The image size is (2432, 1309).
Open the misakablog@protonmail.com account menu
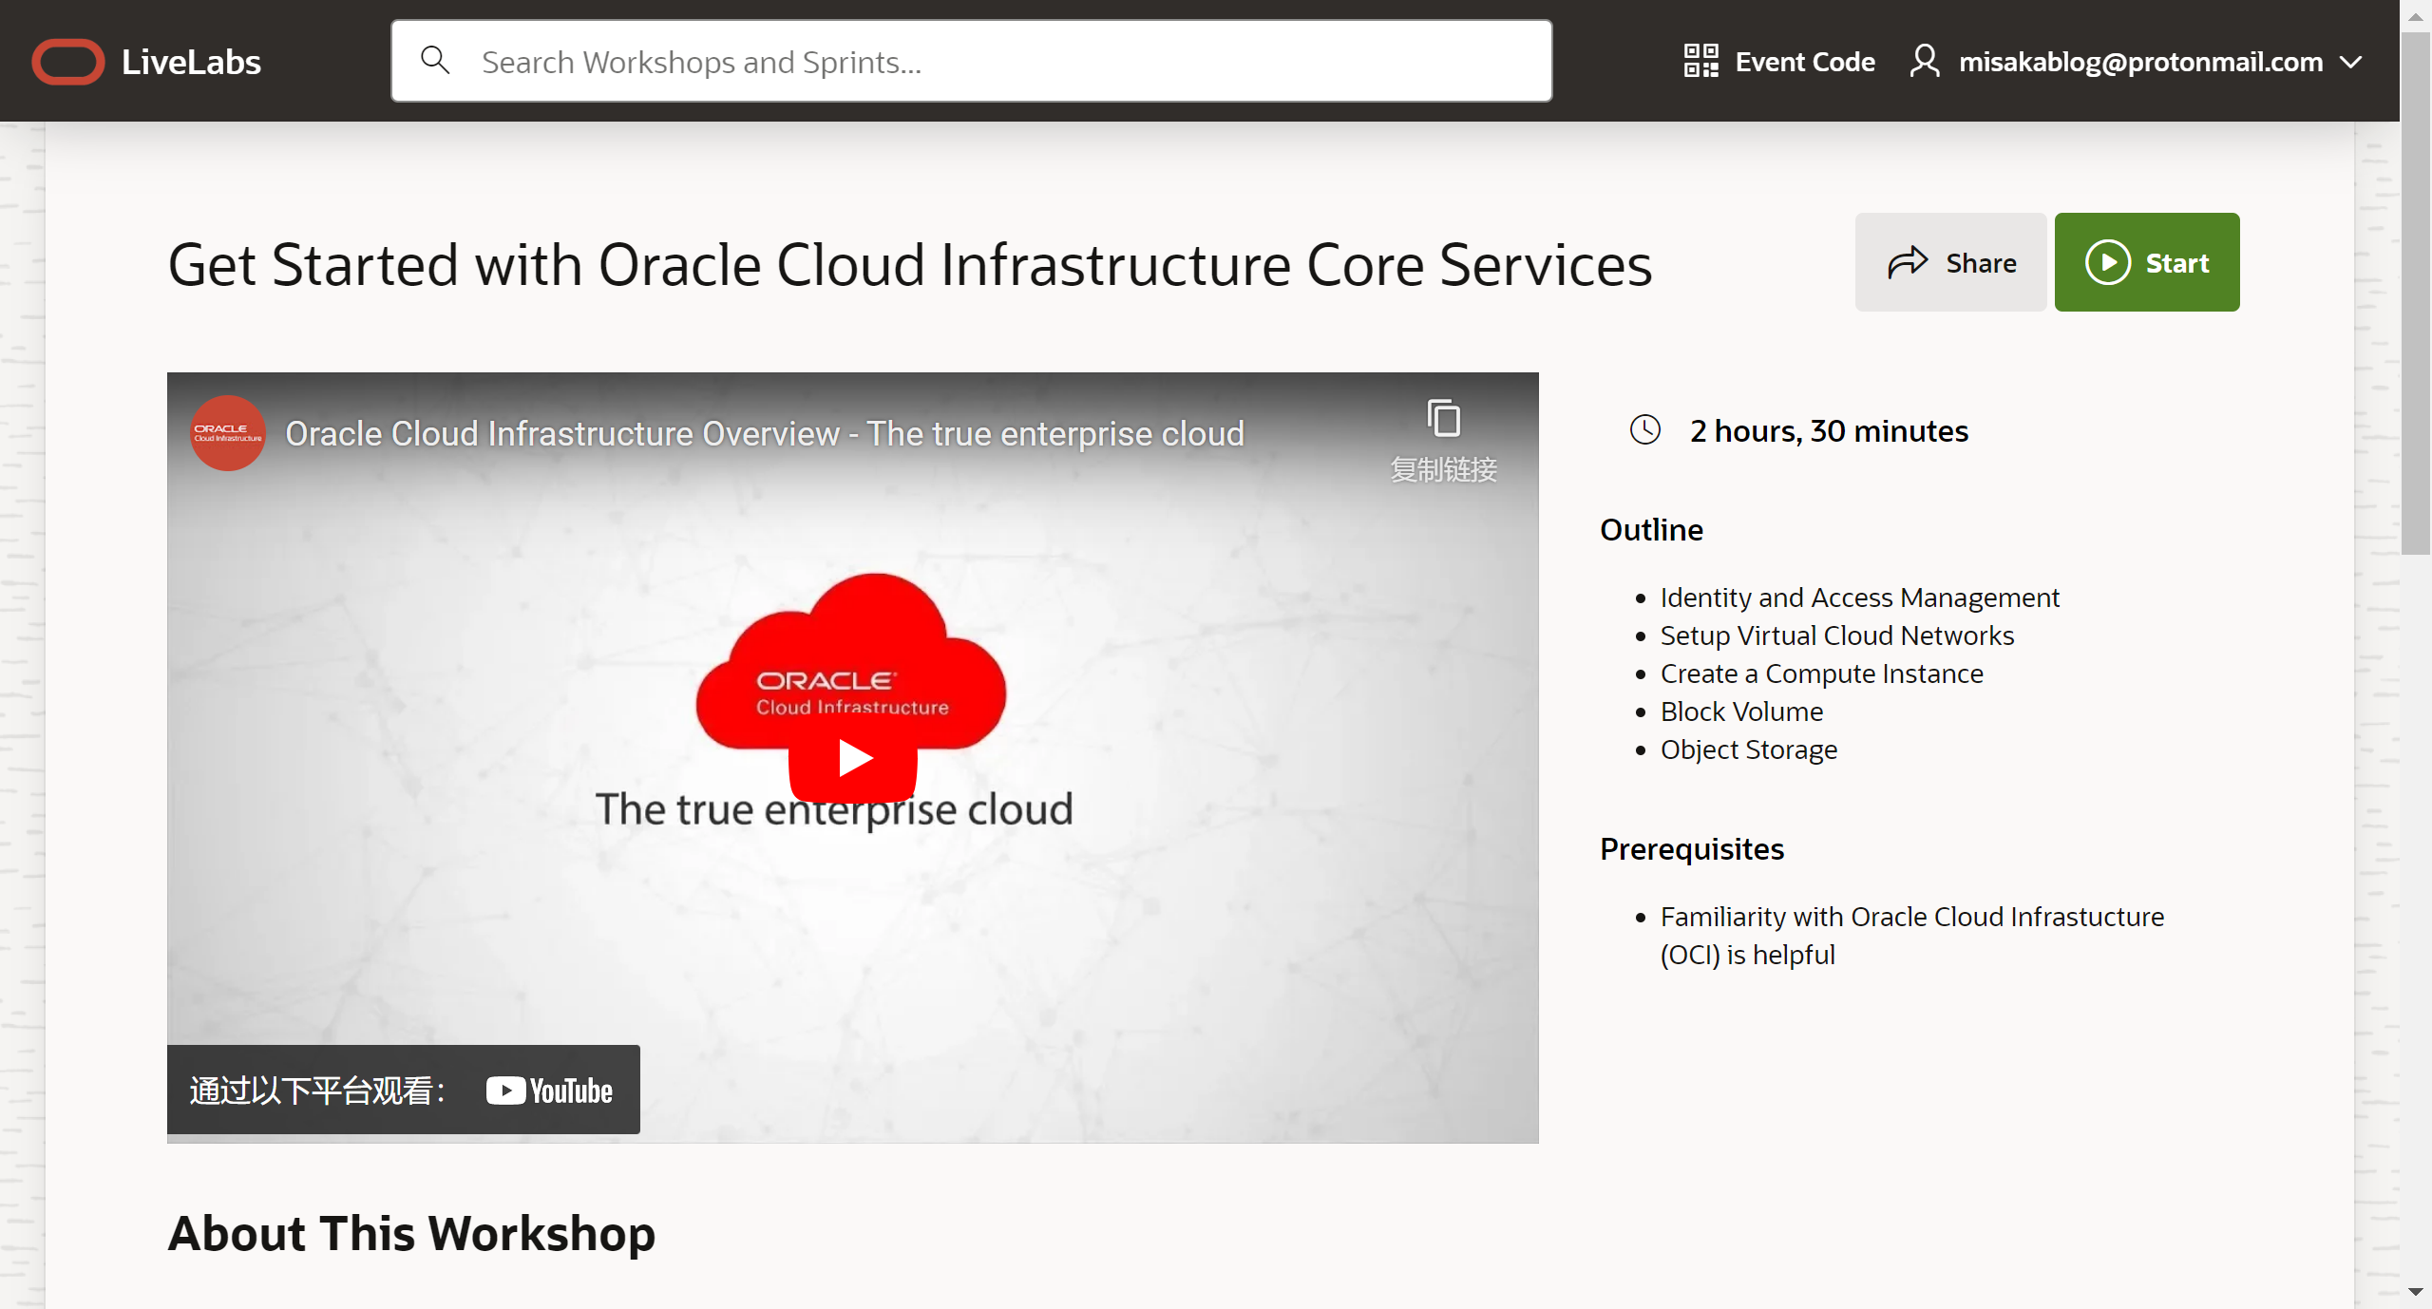click(2140, 62)
